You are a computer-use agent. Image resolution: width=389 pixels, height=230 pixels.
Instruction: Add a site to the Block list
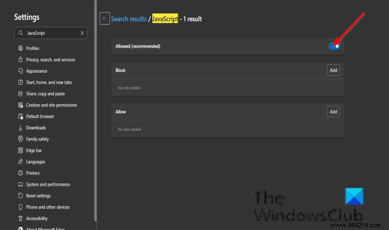(333, 70)
